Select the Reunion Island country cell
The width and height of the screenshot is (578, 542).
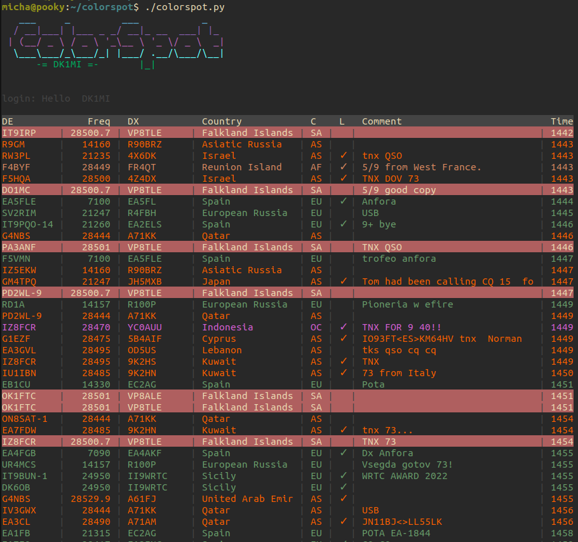tap(241, 167)
